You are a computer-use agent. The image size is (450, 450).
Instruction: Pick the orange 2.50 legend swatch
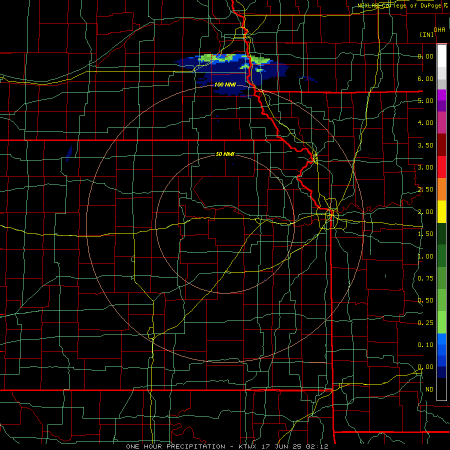pyautogui.click(x=441, y=189)
